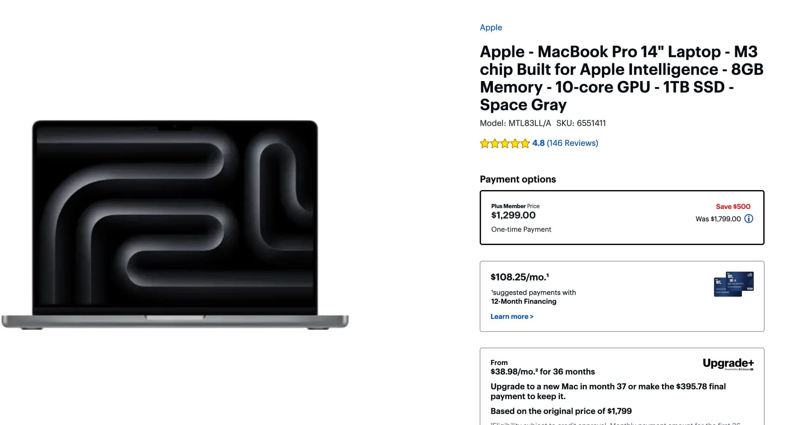The width and height of the screenshot is (811, 425).
Task: Click the Model MTL83LL/A text
Action: [x=515, y=123]
